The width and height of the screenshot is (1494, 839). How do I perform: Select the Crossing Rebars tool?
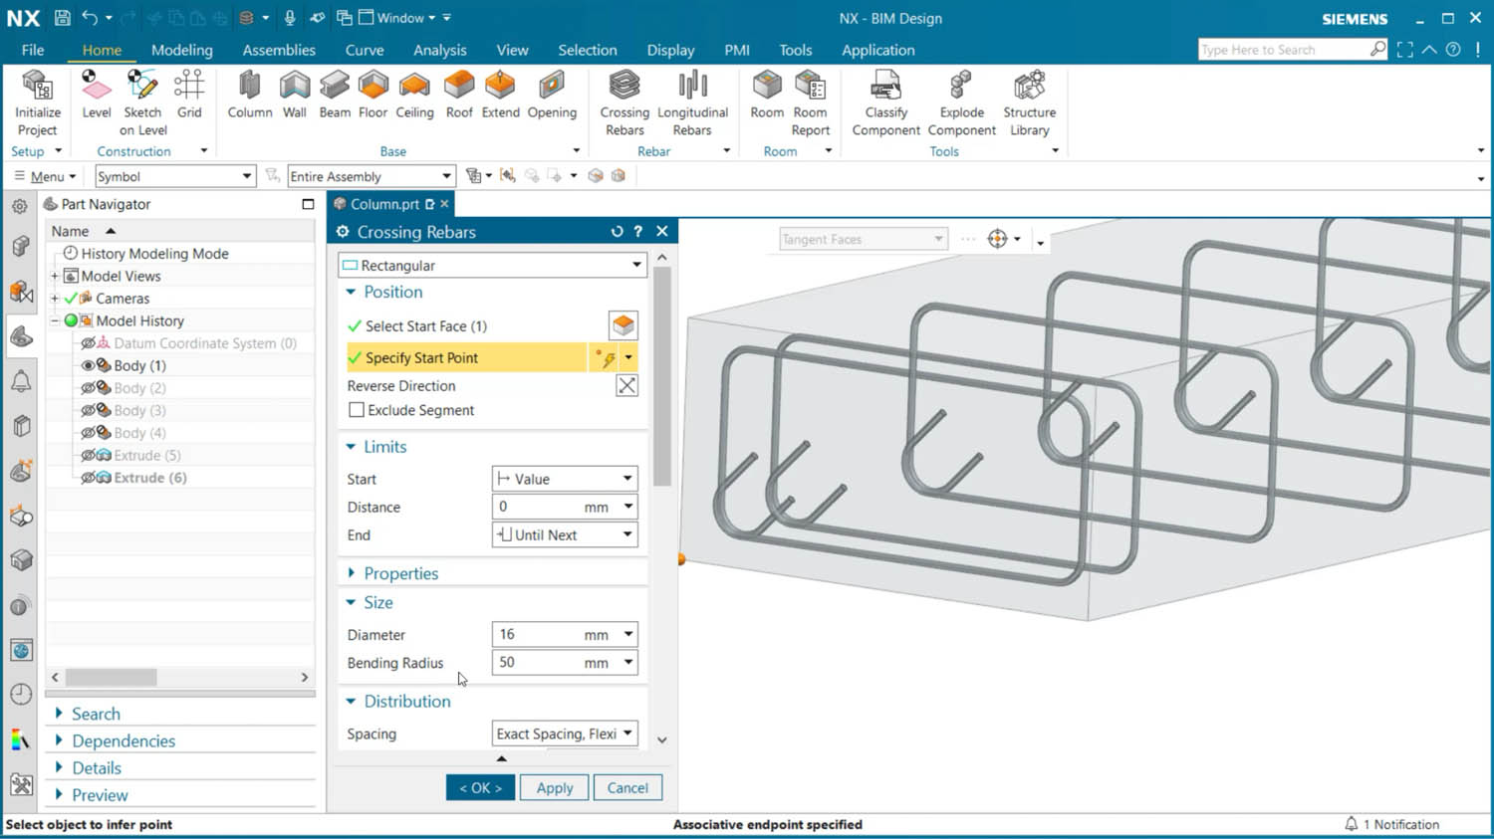[x=623, y=100]
